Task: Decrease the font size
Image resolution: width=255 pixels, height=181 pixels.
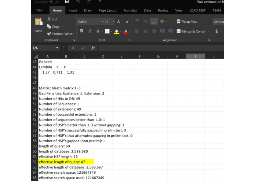Action: point(127,22)
